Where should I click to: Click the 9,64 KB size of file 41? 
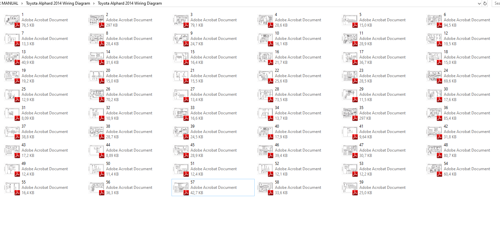pos(366,137)
